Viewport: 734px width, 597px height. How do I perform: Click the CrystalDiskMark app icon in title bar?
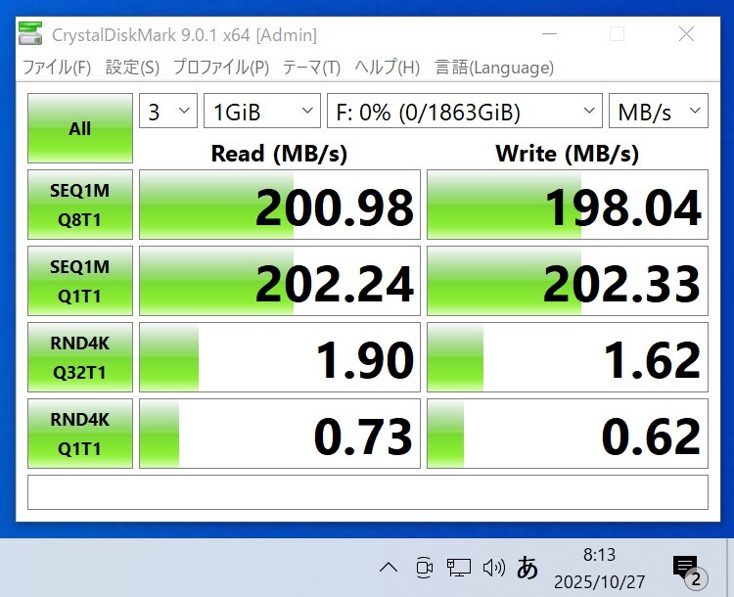point(30,33)
